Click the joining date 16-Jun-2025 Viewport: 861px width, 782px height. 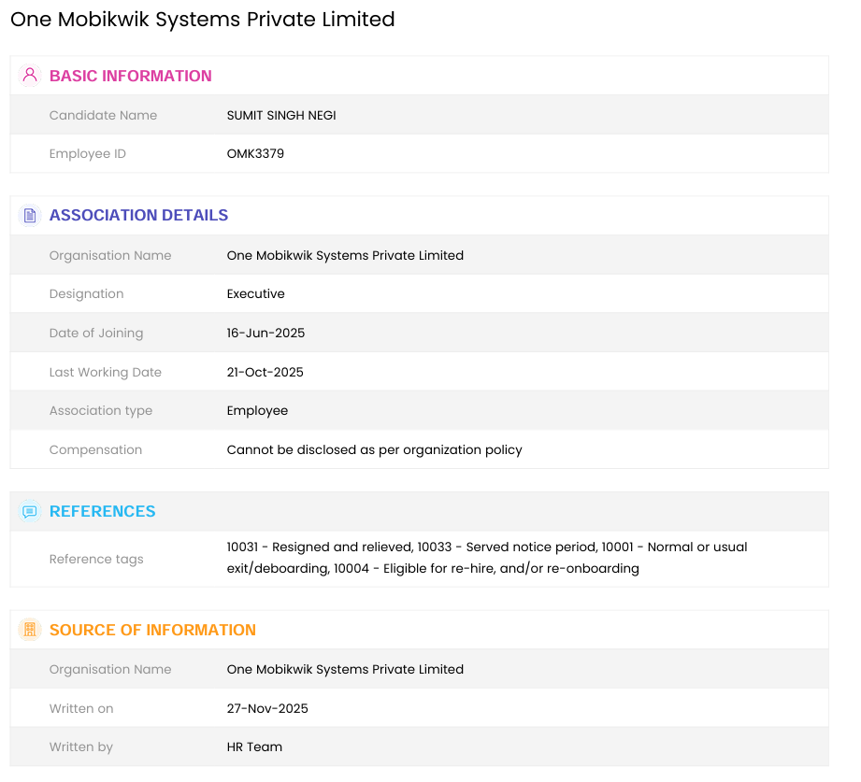pos(265,333)
